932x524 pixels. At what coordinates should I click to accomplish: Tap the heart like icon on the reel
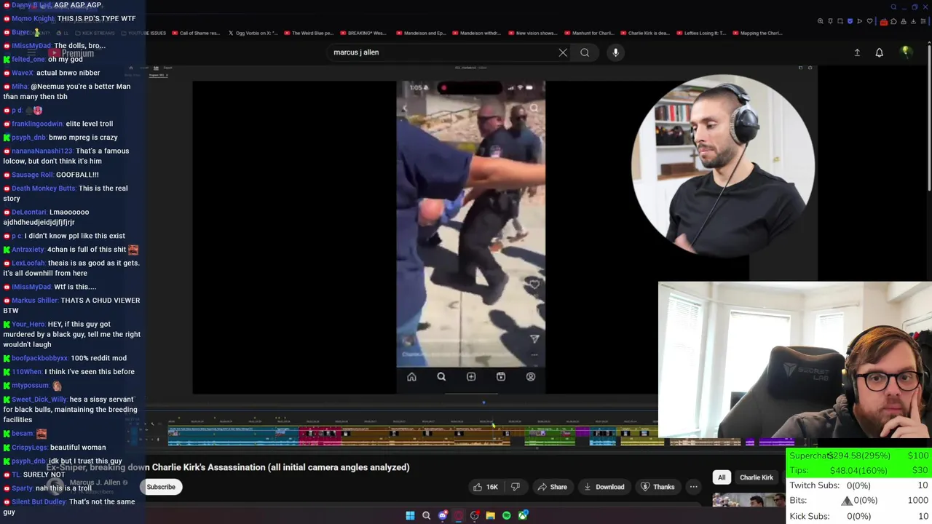tap(534, 284)
